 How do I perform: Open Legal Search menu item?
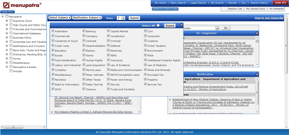[x=198, y=3]
